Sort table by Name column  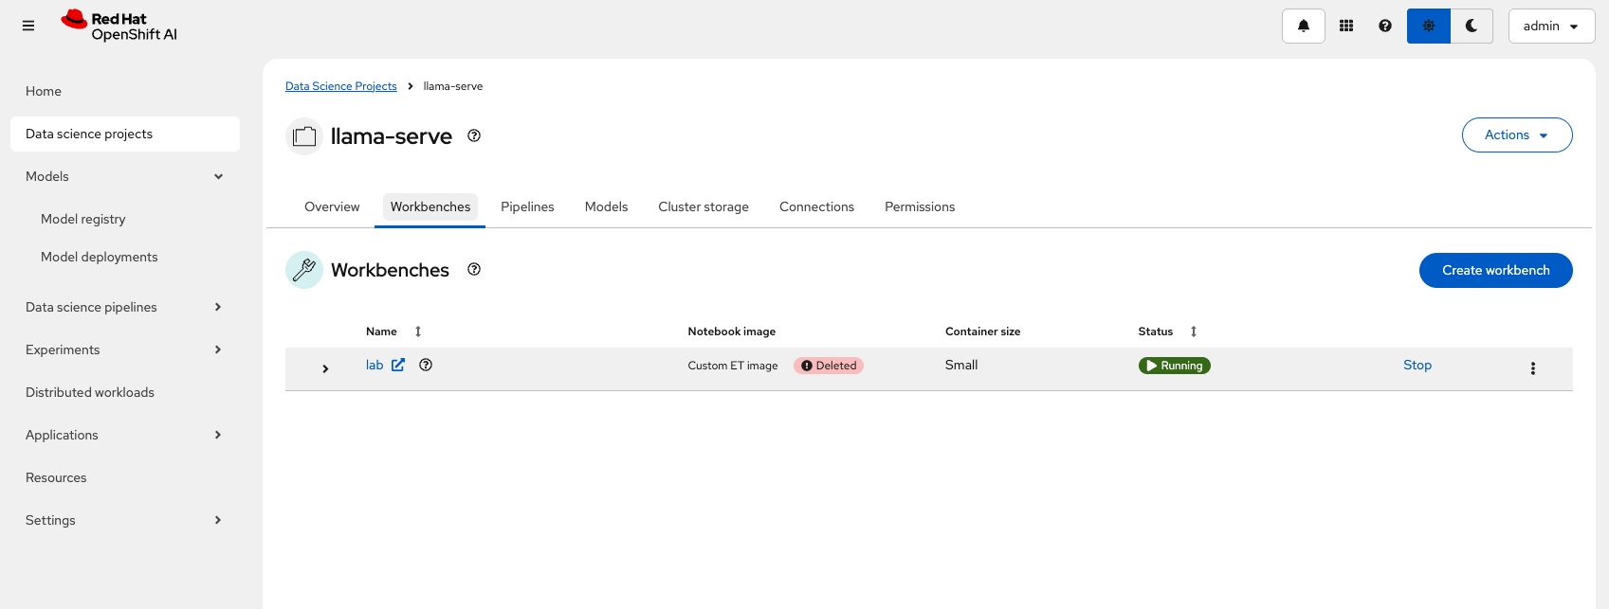393,331
